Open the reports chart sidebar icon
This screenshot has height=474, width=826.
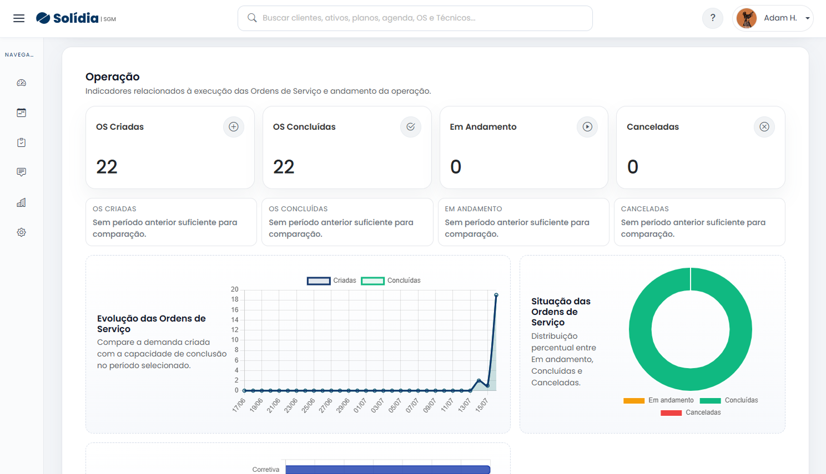tap(22, 202)
